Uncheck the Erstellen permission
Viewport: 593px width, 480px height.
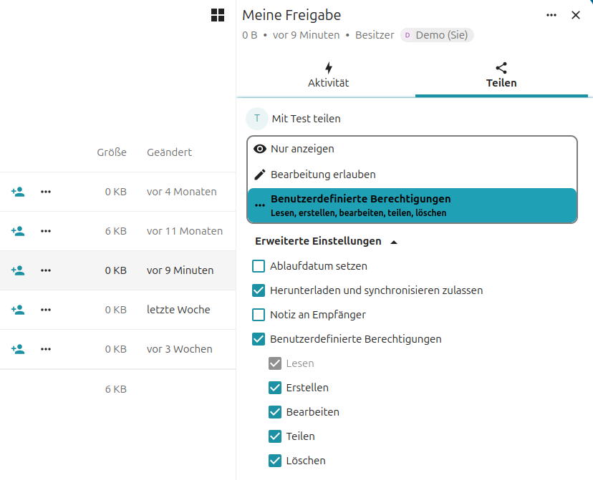click(275, 387)
